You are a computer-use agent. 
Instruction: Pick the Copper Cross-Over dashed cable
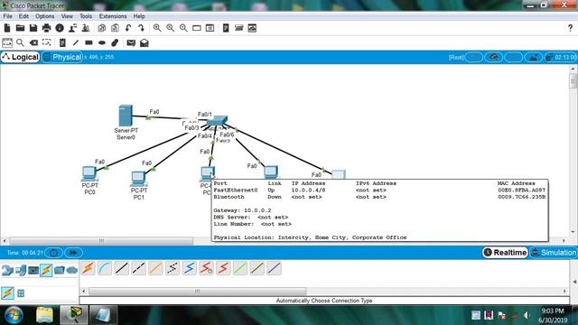[138, 268]
